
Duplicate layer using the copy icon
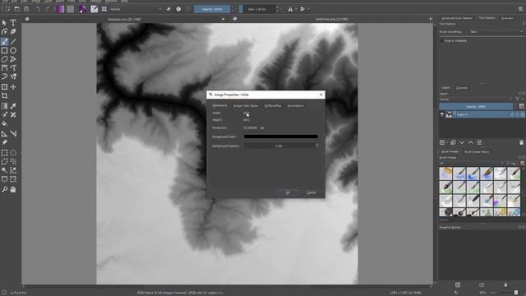point(453,142)
